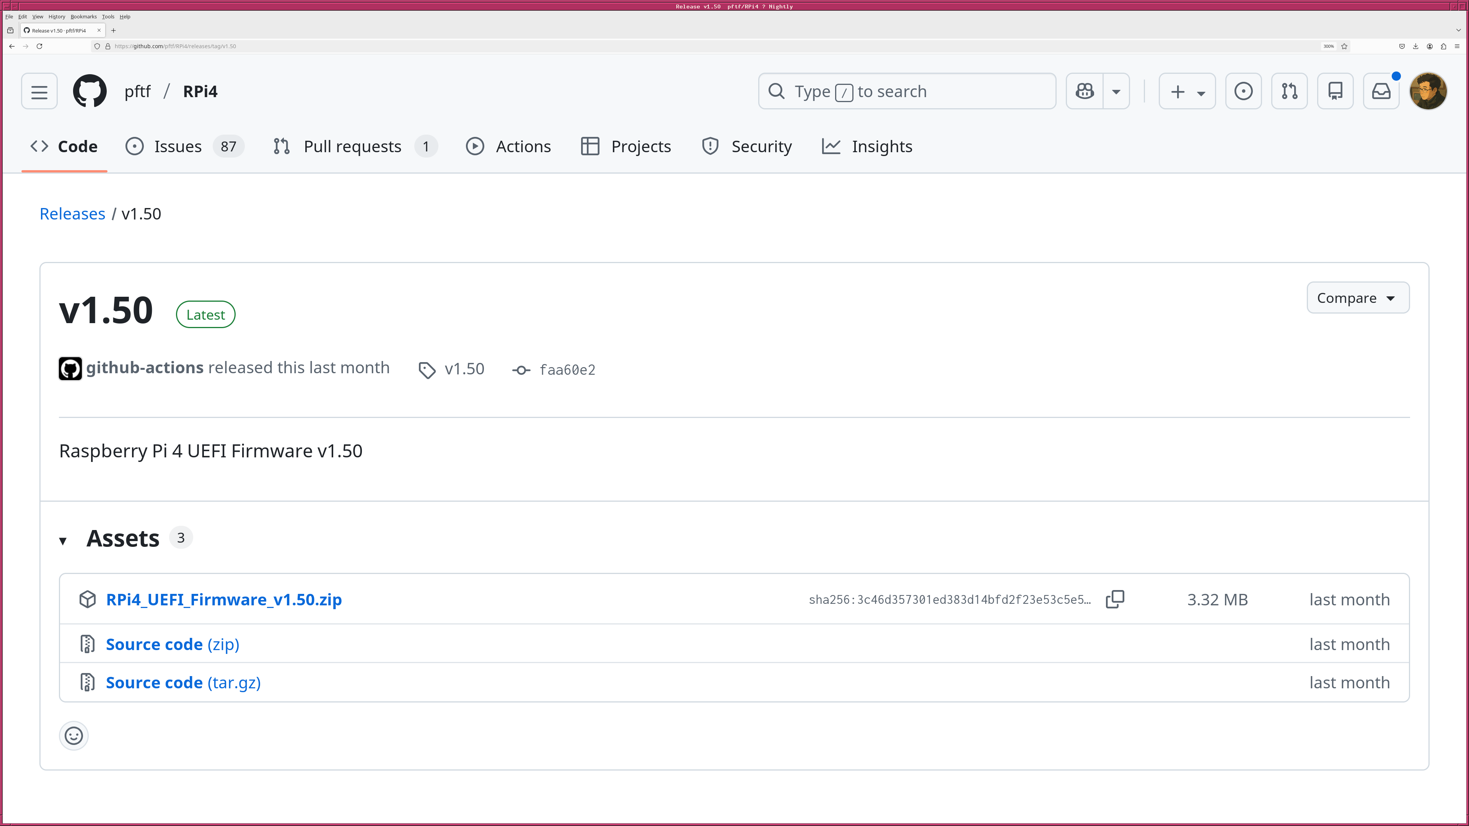Click the GitHub Octocat logo
This screenshot has width=1469, height=826.
click(x=90, y=91)
